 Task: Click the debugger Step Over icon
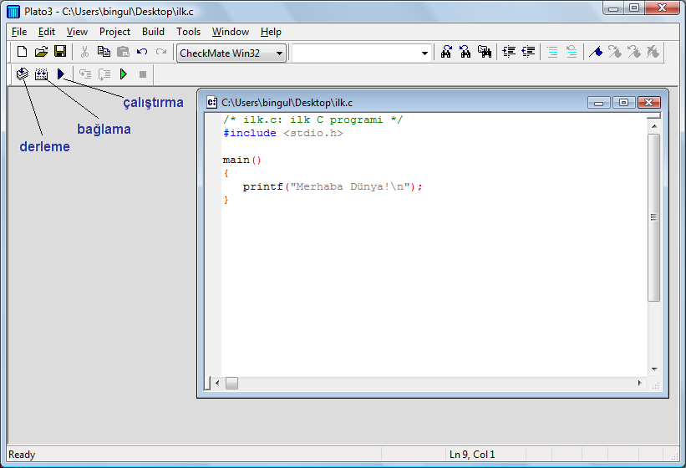point(104,74)
